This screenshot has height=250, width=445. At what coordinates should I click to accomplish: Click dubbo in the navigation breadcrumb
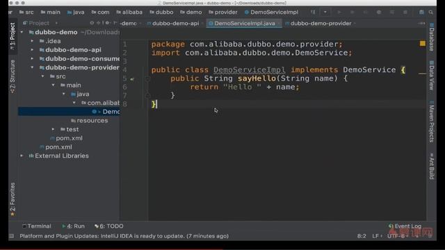(x=161, y=12)
